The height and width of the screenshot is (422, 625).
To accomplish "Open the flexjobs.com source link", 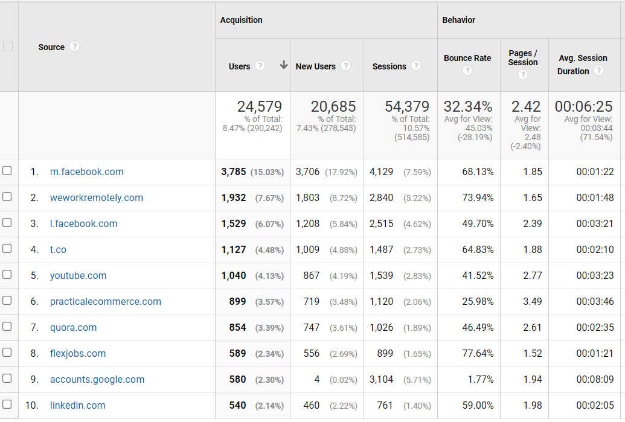I will (78, 353).
